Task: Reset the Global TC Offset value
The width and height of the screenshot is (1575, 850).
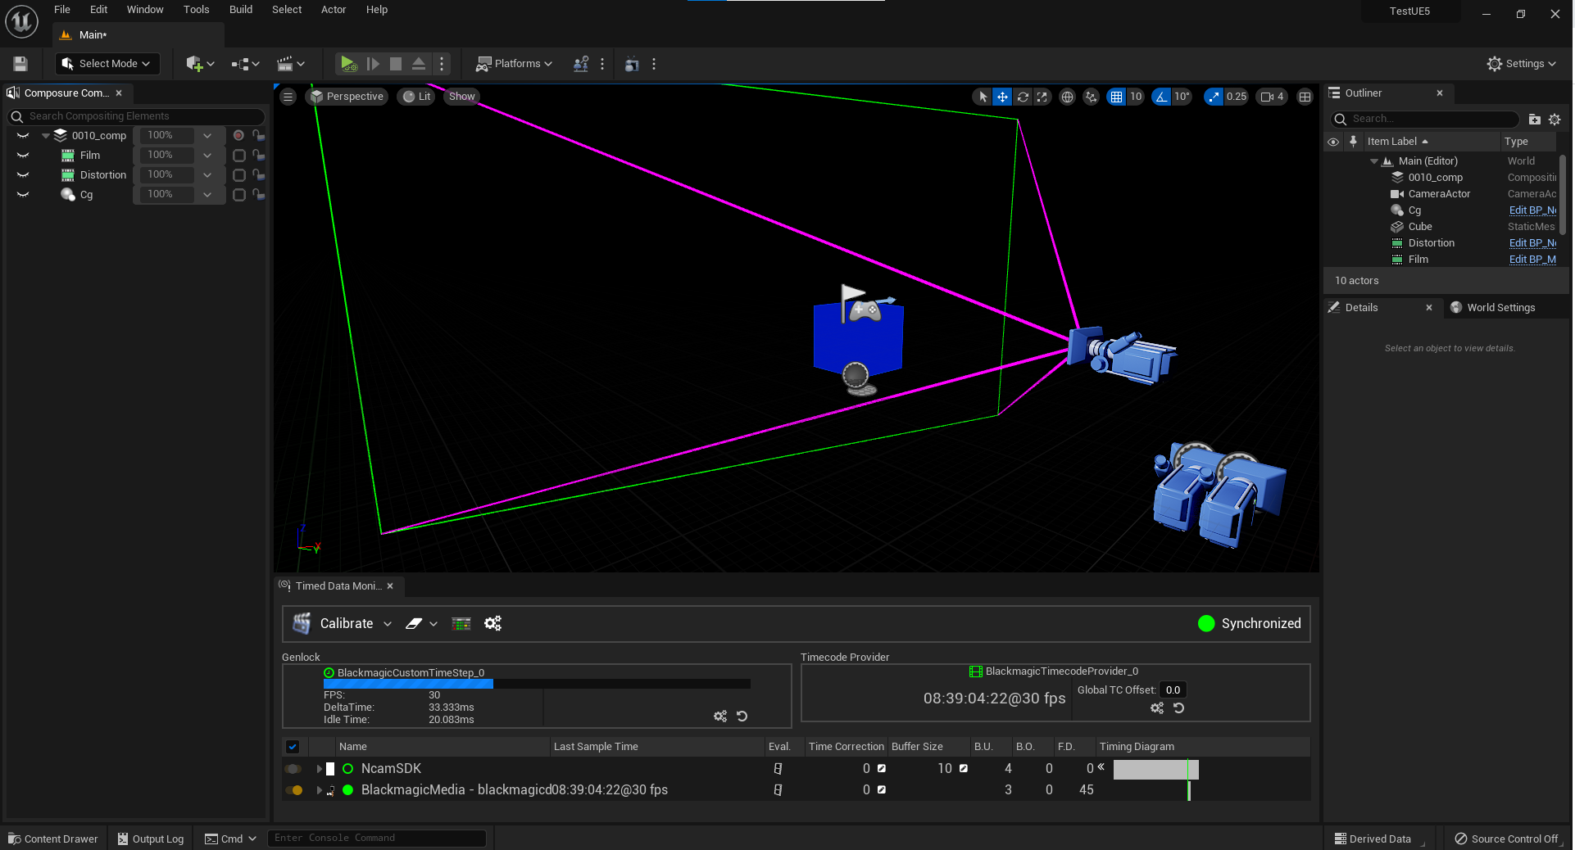Action: pos(1178,709)
